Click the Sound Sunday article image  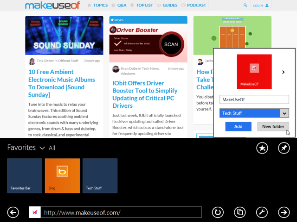click(x=64, y=36)
